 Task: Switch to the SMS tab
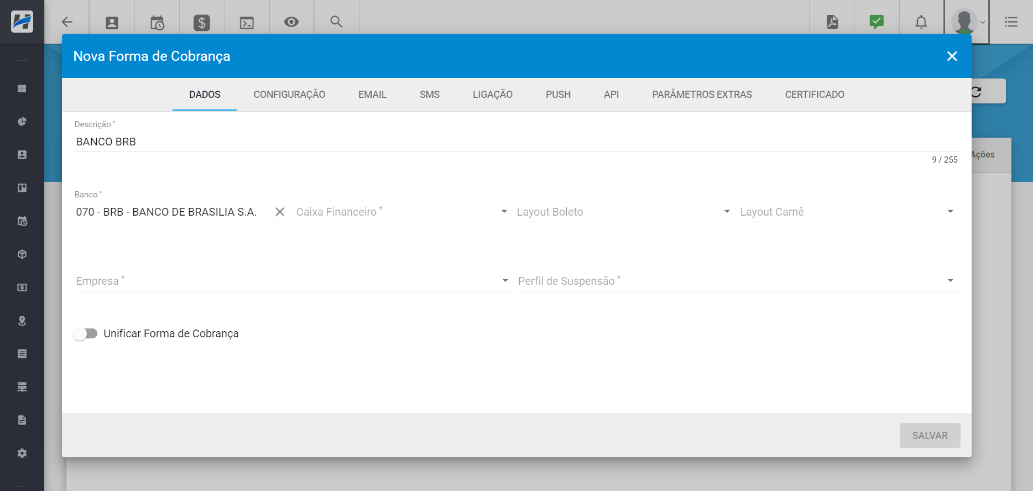(x=430, y=95)
